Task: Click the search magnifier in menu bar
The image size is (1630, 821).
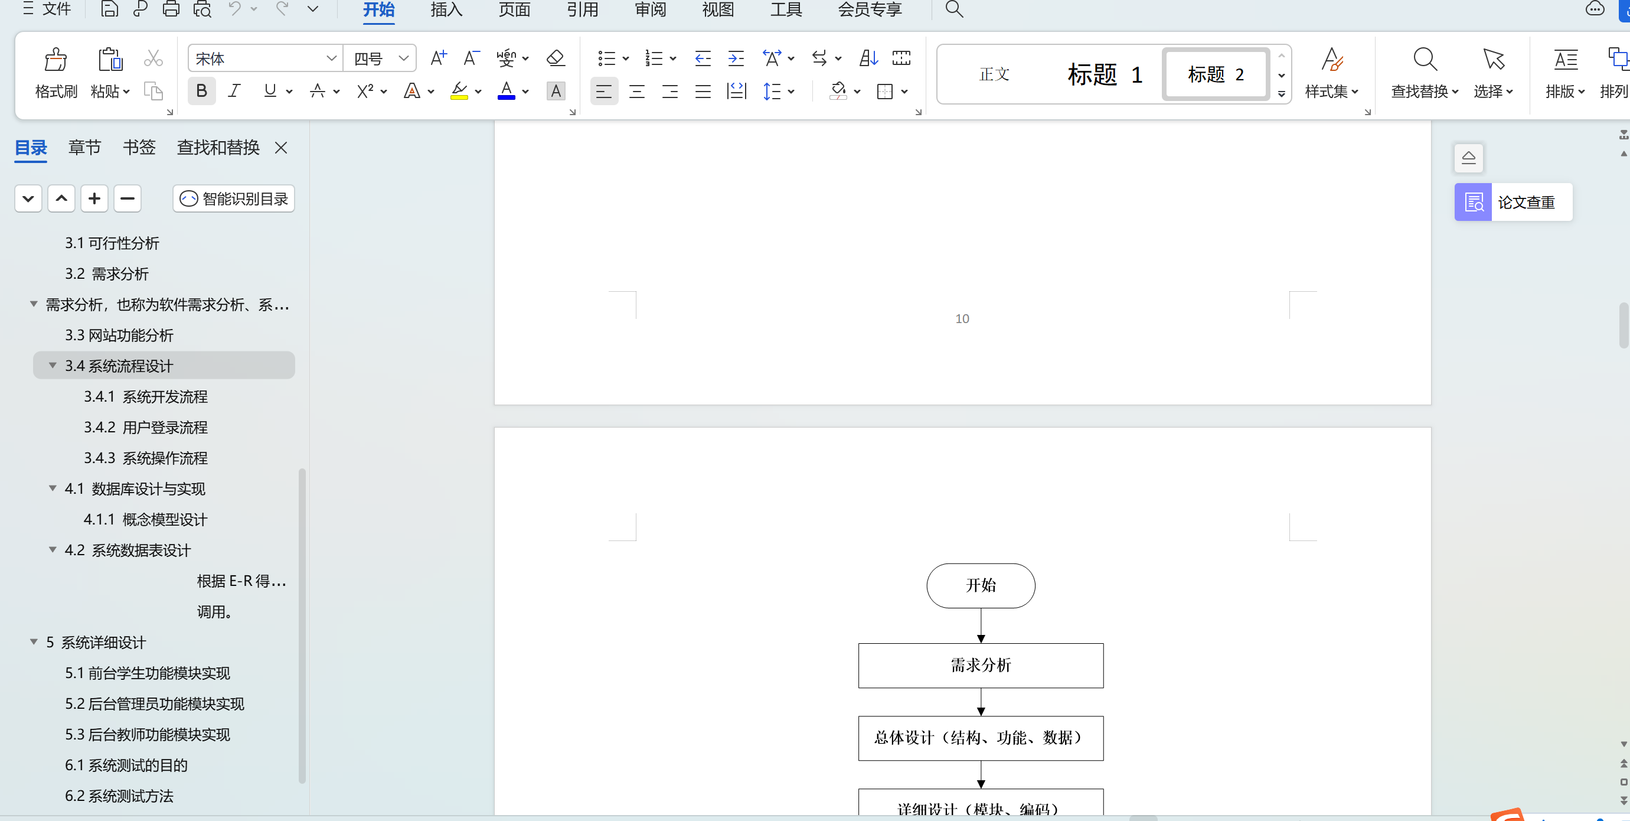Action: pyautogui.click(x=954, y=9)
